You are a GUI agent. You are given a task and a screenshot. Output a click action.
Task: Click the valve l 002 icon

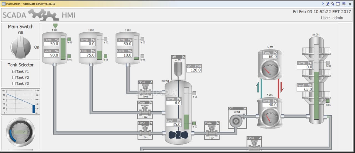point(145,111)
